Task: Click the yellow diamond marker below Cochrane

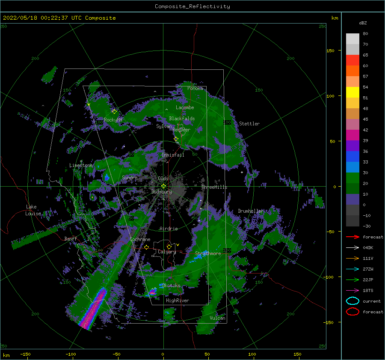Action: (147, 247)
